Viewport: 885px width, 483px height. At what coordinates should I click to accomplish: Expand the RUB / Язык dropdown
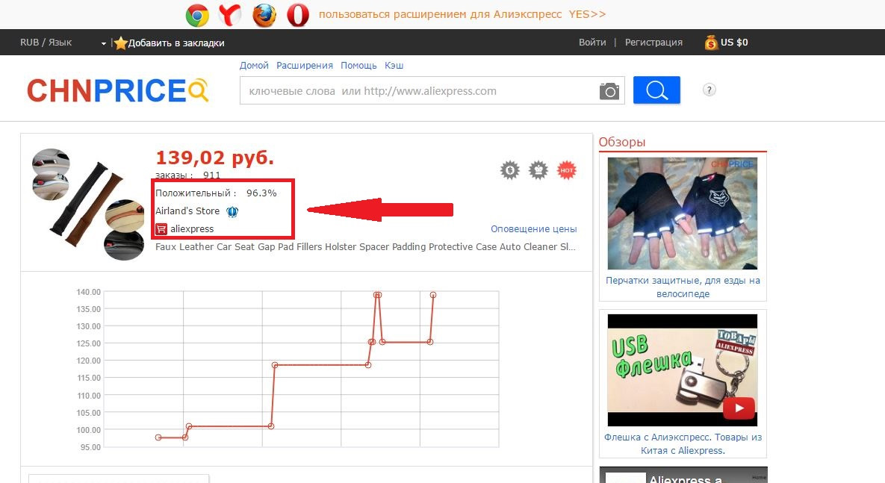pyautogui.click(x=63, y=43)
